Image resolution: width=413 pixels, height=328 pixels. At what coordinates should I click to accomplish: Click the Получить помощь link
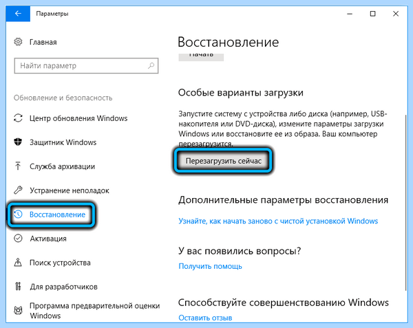pyautogui.click(x=210, y=266)
